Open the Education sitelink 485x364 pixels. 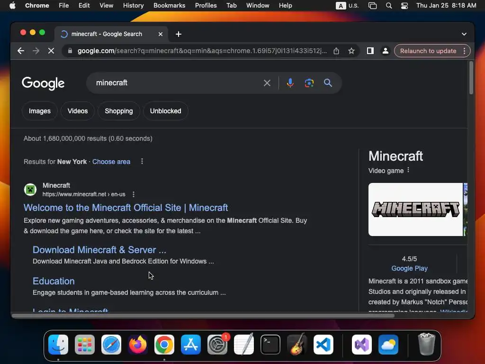pos(54,281)
